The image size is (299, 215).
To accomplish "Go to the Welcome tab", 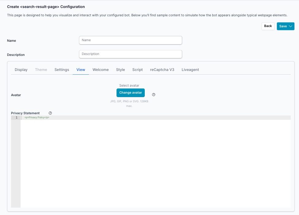I will [101, 70].
